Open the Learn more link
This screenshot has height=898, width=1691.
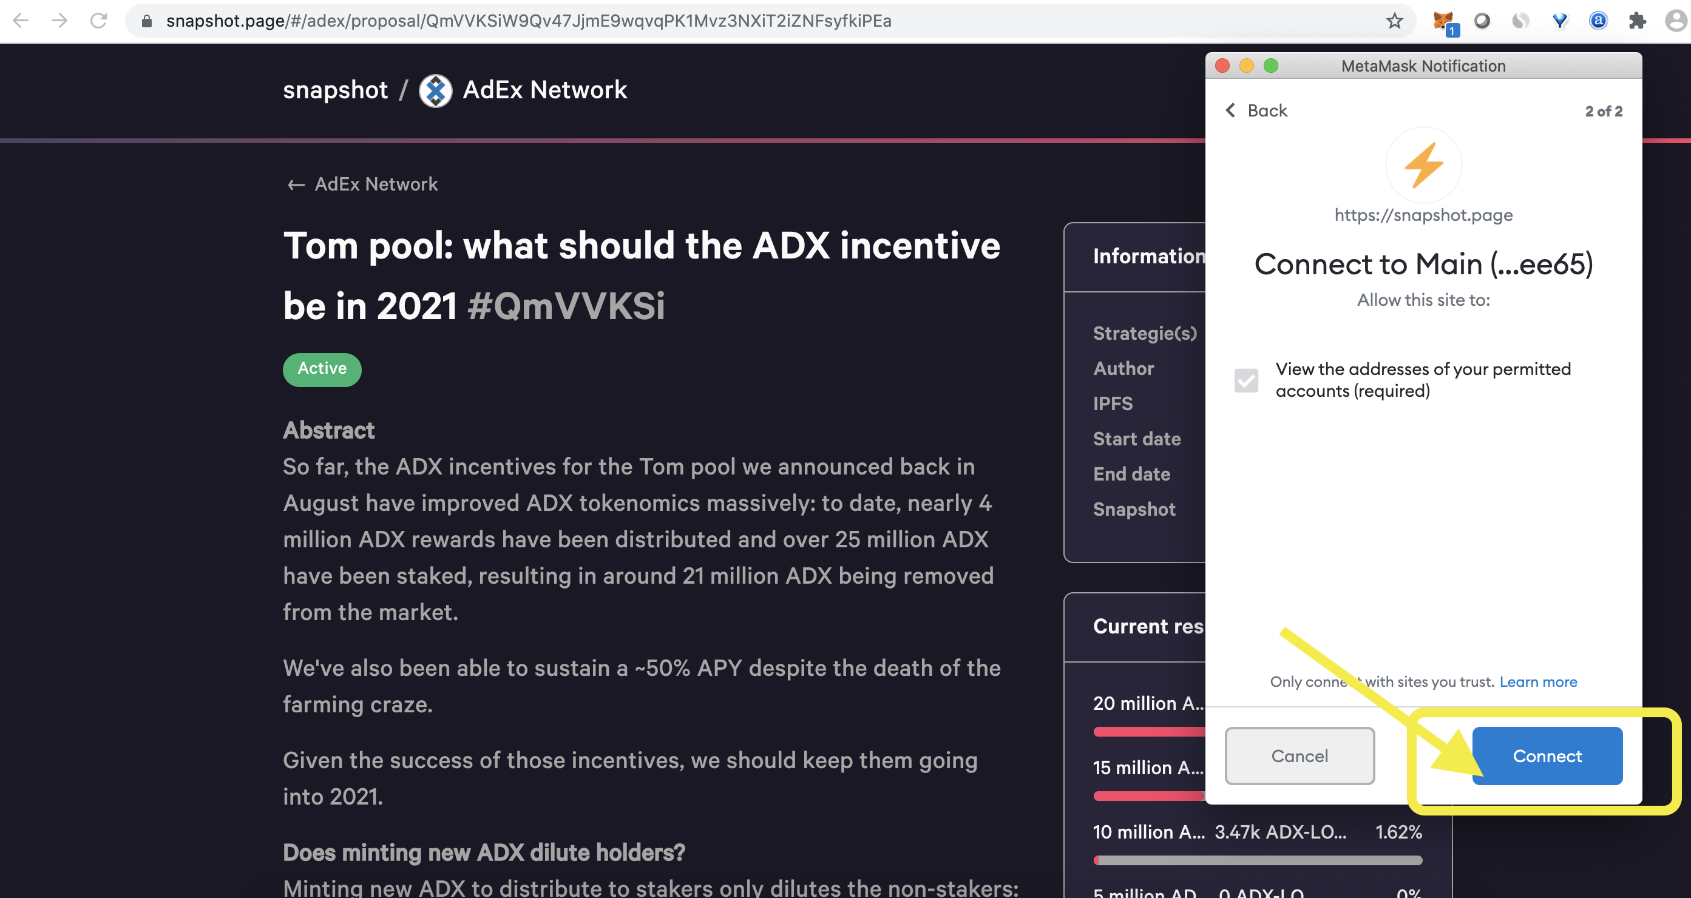coord(1538,681)
